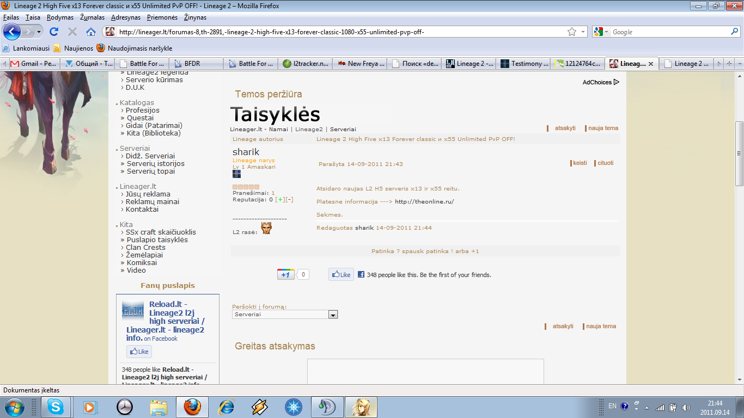Go back with the Firefox Back arrow

tap(12, 32)
